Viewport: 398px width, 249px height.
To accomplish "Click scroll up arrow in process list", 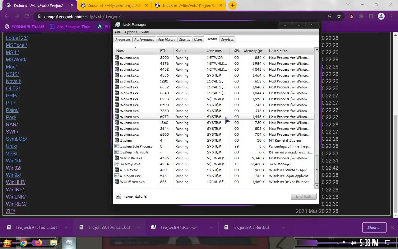I will (x=317, y=50).
